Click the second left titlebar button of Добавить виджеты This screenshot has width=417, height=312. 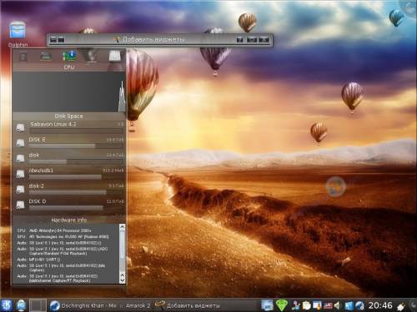coord(61,40)
